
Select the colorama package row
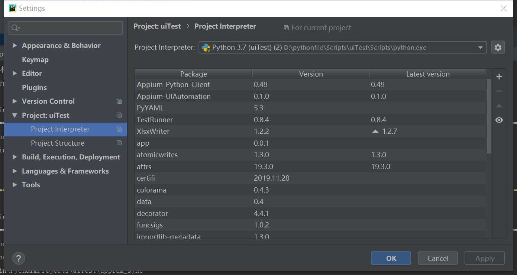click(311, 190)
